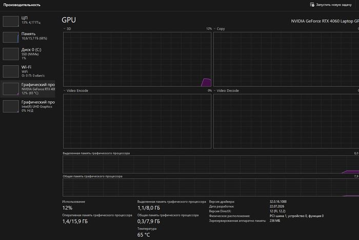Click the '1,1/8,0 ГБ' dedicated memory value
The height and width of the screenshot is (240, 359).
point(149,208)
